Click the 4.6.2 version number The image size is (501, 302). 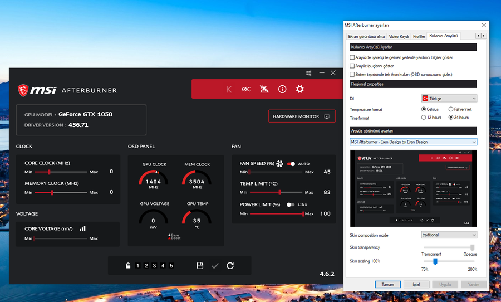(x=327, y=274)
